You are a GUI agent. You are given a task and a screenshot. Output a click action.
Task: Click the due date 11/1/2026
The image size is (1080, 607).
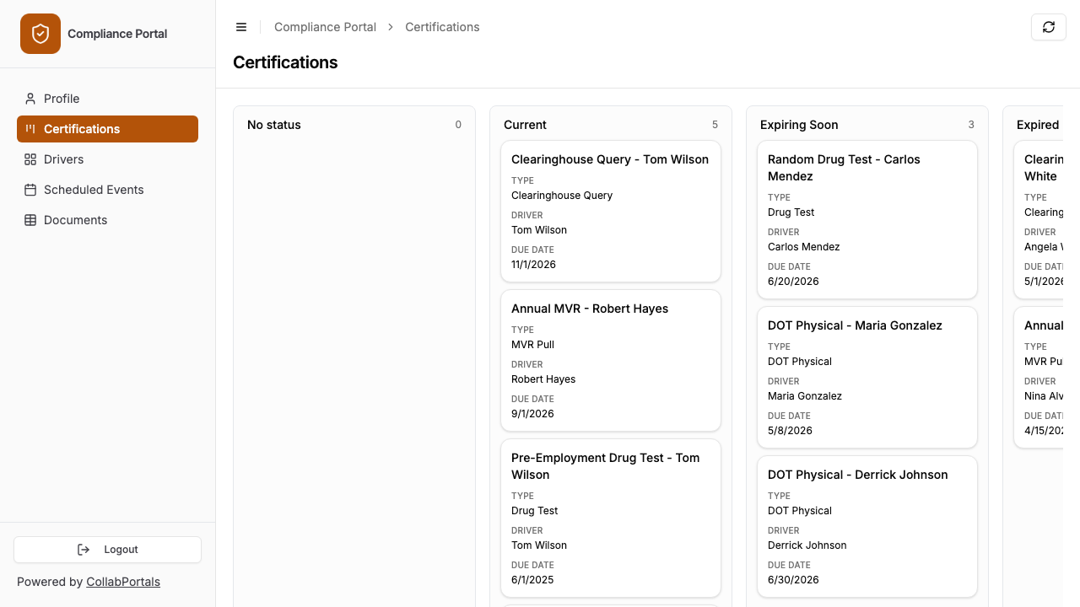(533, 265)
